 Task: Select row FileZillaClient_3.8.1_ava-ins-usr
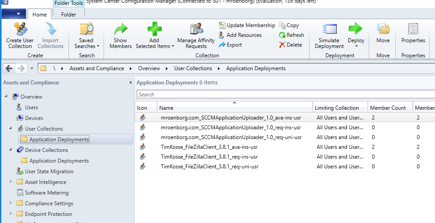click(x=285, y=147)
